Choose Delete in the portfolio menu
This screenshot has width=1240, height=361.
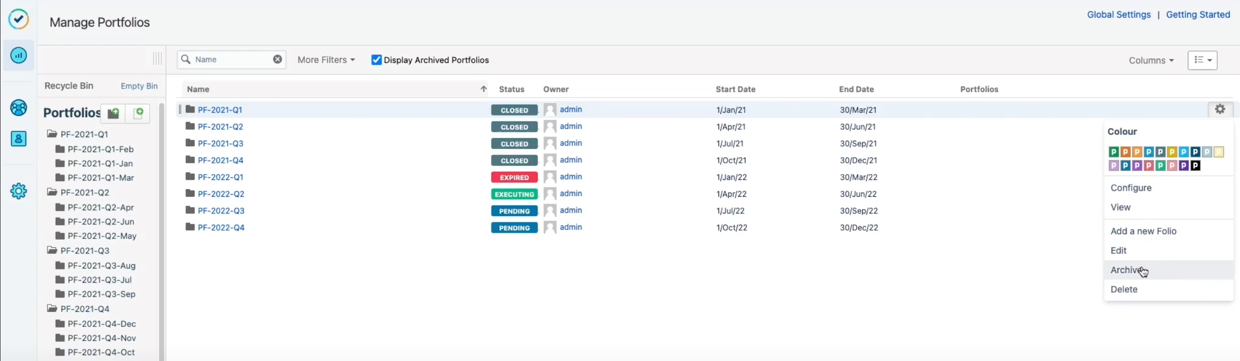coord(1124,289)
